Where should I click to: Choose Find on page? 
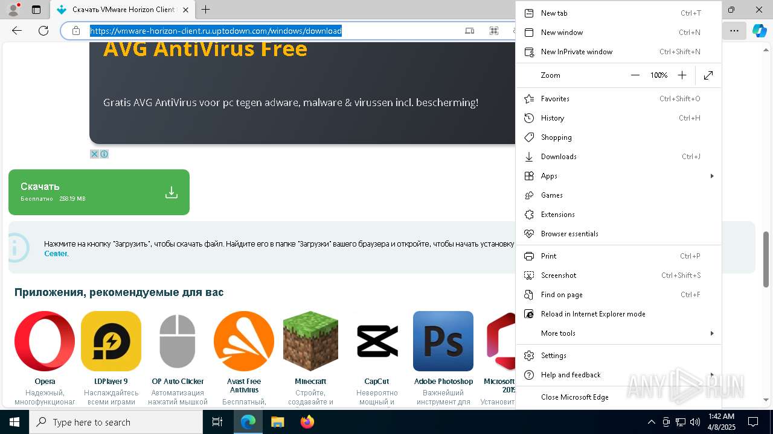coord(618,295)
